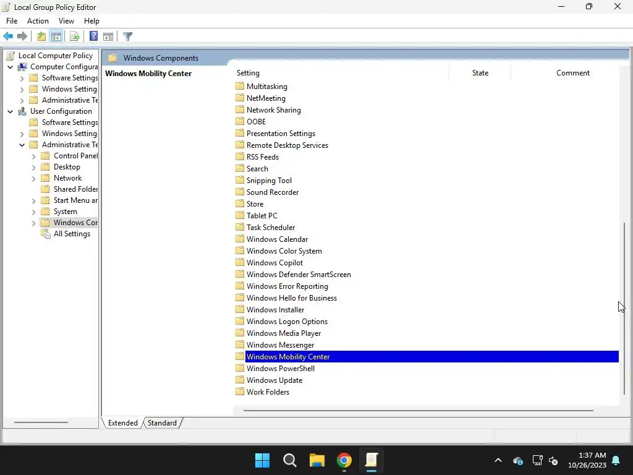The height and width of the screenshot is (475, 633).
Task: Click the State column header
Action: click(x=480, y=73)
